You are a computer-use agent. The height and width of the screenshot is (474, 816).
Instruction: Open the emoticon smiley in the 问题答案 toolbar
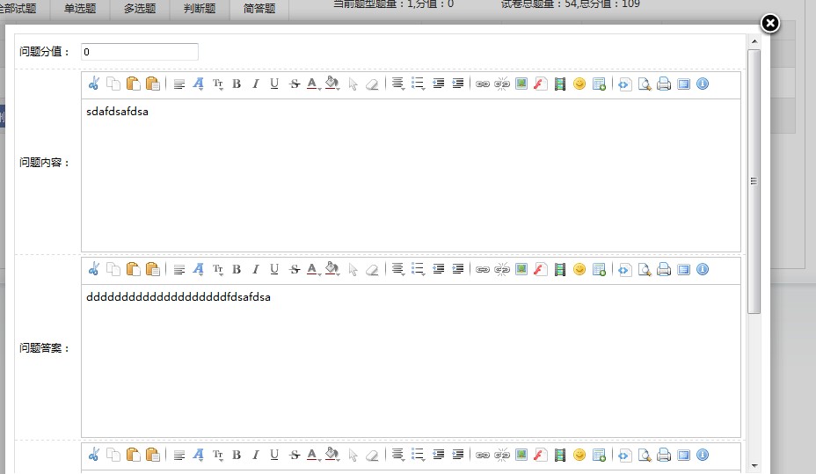[x=579, y=269]
